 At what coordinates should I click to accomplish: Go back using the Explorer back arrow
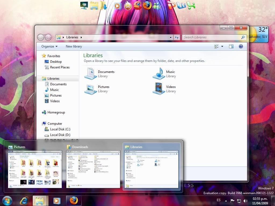tap(41, 37)
